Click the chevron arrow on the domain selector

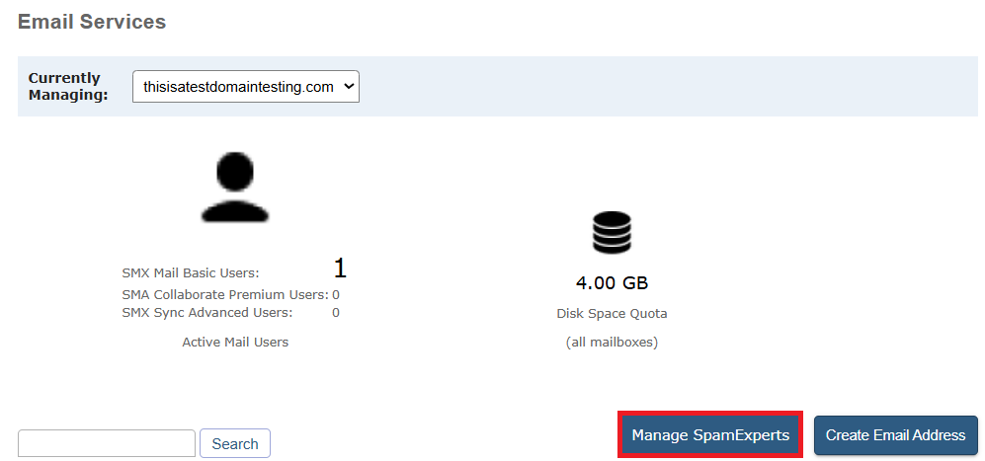[348, 87]
